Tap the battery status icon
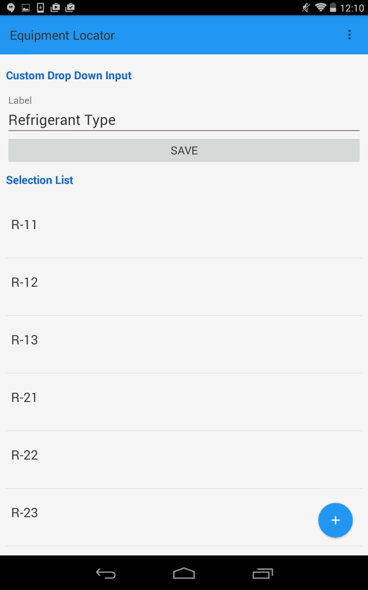Screen dimensions: 368x590 [333, 8]
